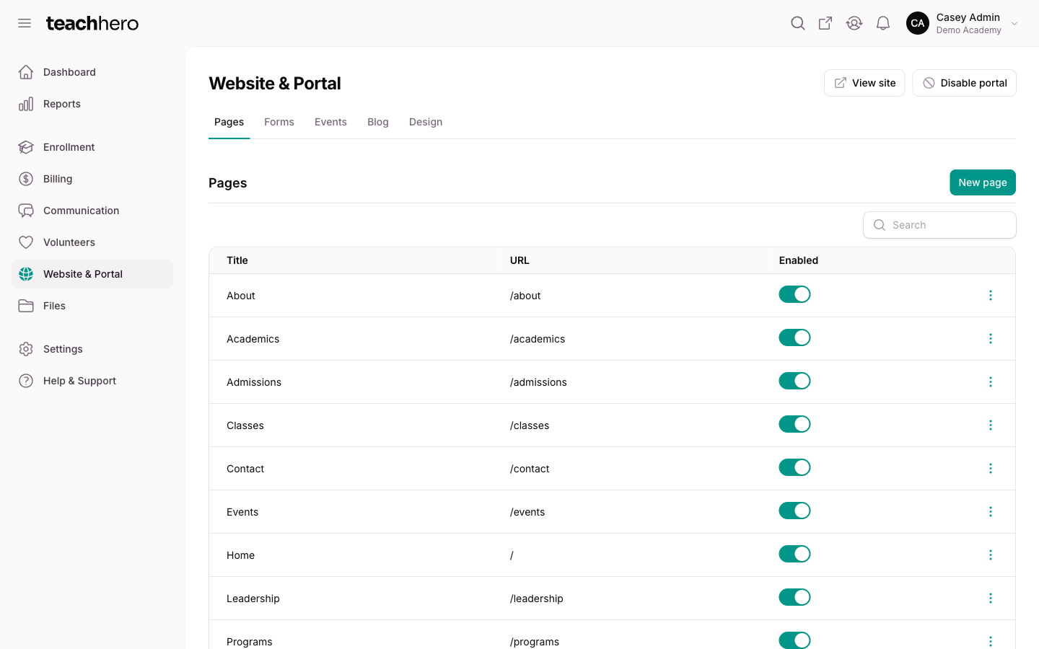Click the Title column header
This screenshot has height=649, width=1039.
tap(237, 260)
